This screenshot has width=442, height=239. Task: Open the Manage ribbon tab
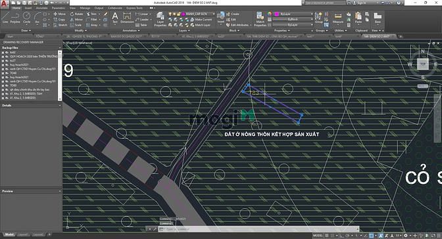tap(85, 8)
